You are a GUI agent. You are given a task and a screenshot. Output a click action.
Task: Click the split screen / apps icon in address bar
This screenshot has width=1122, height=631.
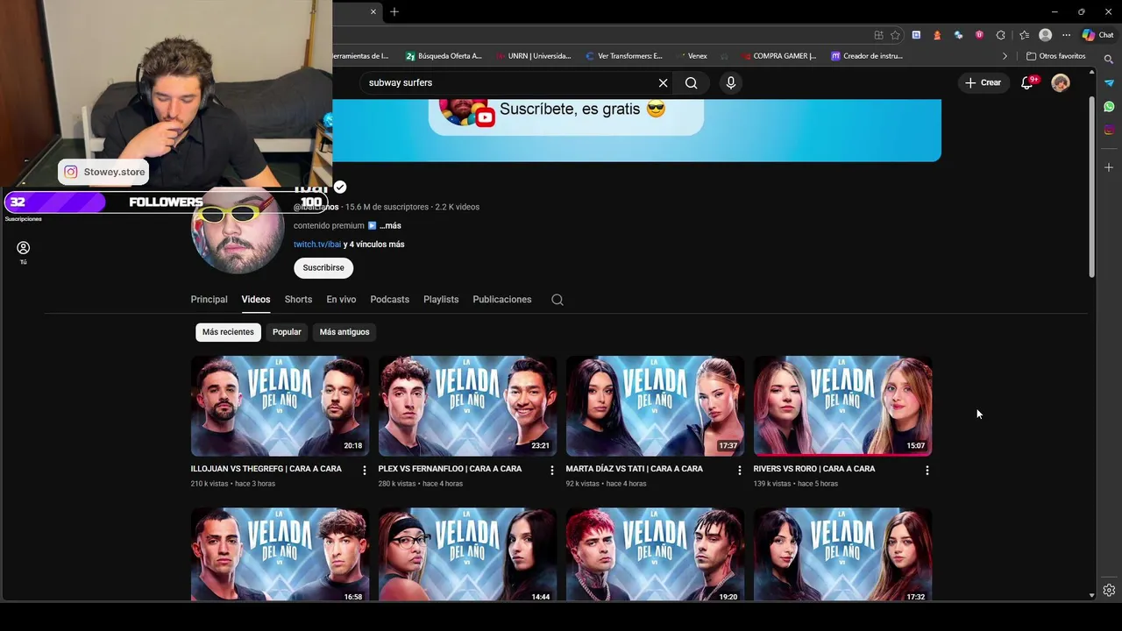[x=878, y=35]
